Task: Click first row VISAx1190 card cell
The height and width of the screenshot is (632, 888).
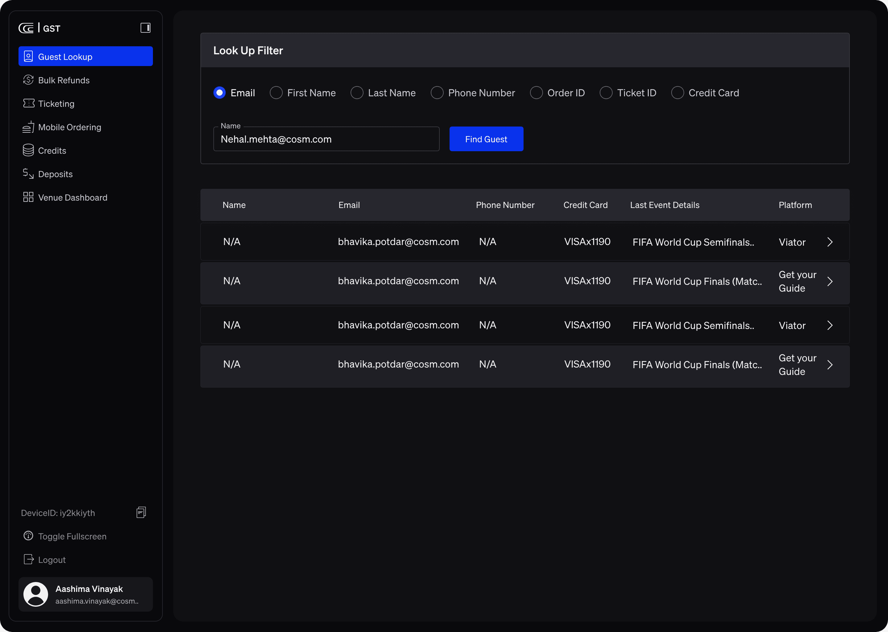Action: 587,242
